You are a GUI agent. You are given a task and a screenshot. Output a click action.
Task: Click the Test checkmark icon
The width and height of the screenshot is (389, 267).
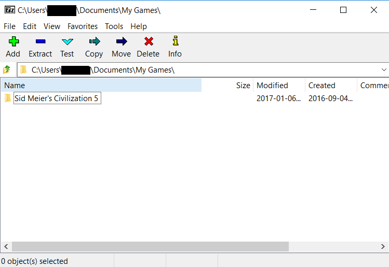click(67, 41)
